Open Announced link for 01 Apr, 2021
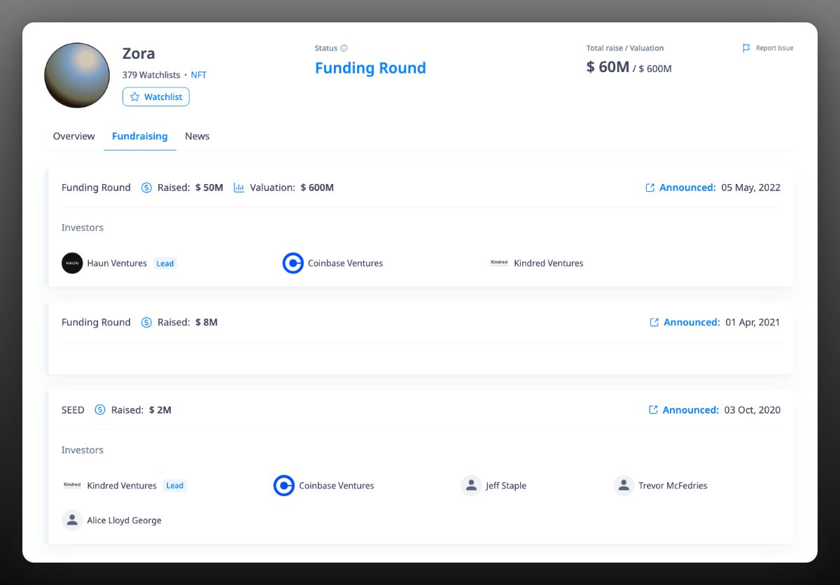This screenshot has width=840, height=585. tap(692, 323)
